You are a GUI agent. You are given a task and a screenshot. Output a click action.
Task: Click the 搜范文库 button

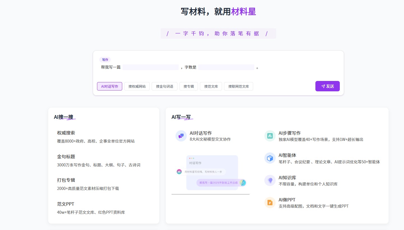(211, 86)
